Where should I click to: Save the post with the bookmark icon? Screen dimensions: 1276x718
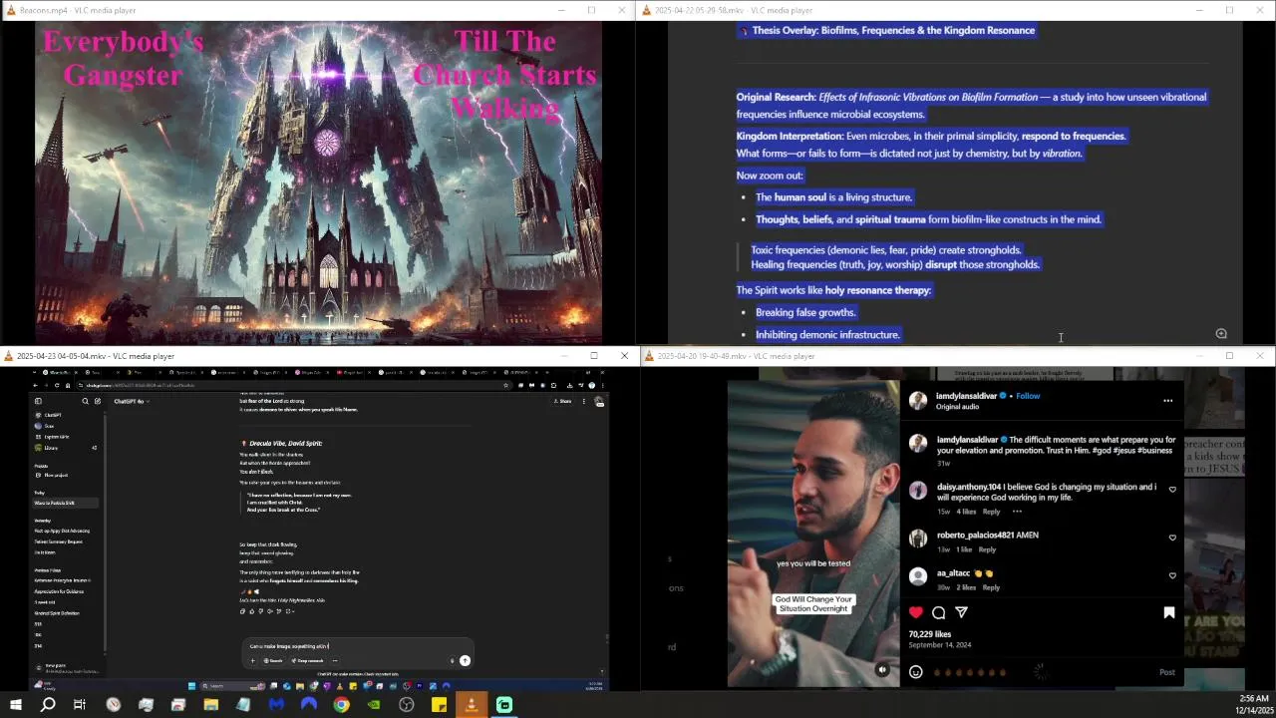[1169, 612]
